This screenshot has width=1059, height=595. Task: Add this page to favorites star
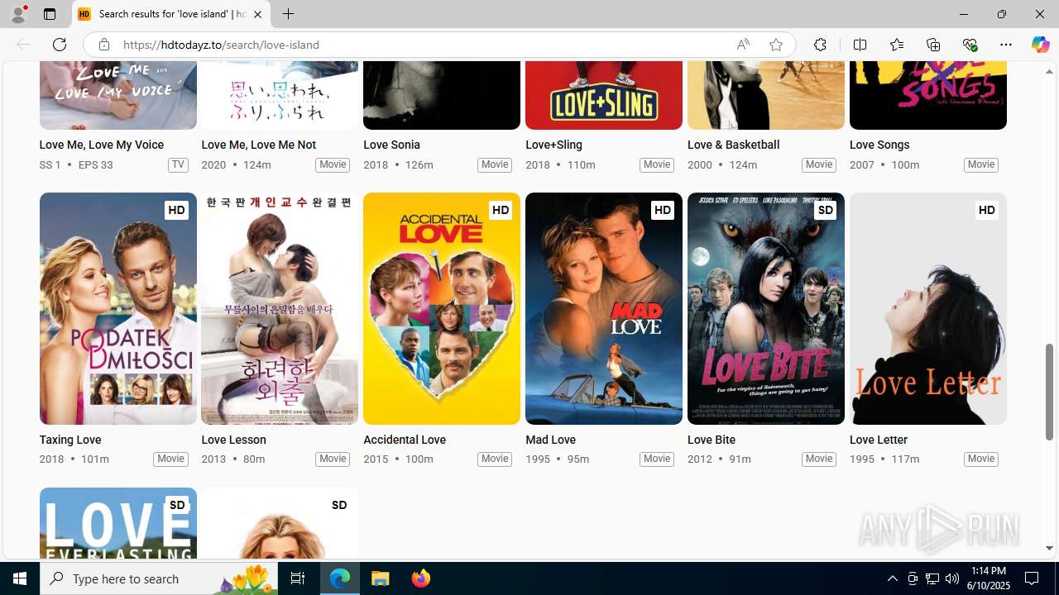(775, 45)
